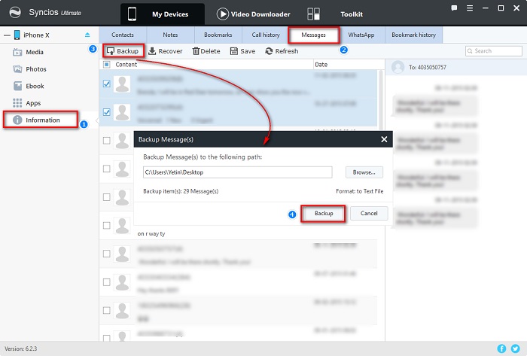Switch to the Notes tab

170,35
